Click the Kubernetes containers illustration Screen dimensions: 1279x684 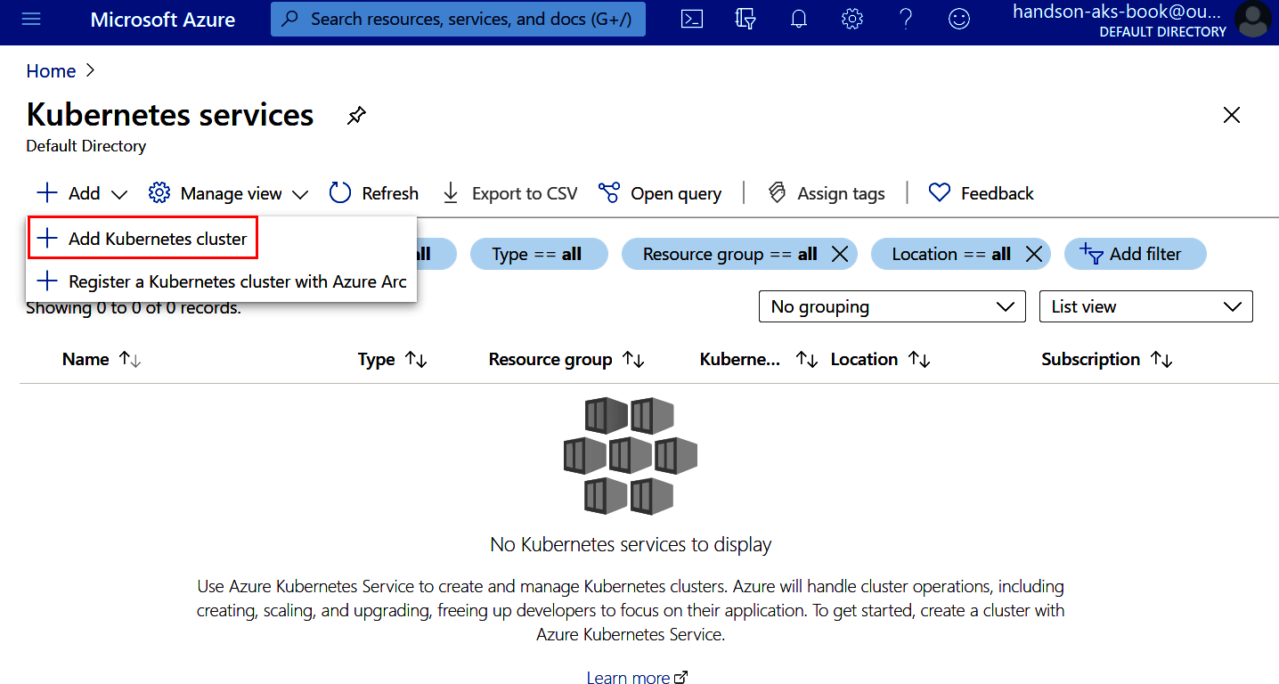tap(631, 456)
